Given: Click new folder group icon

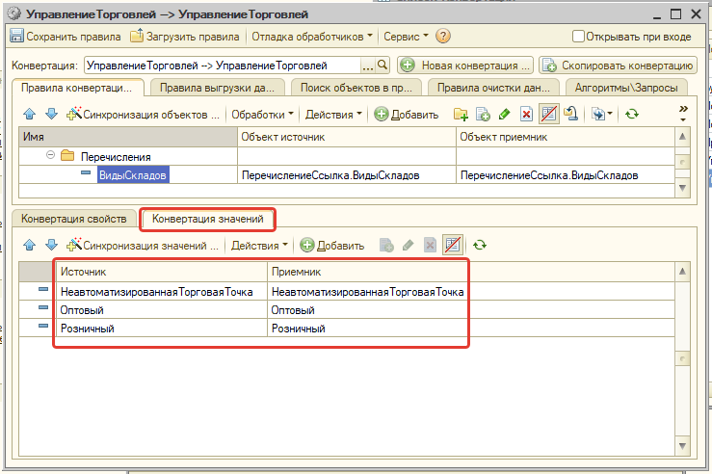Looking at the screenshot, I should pos(461,115).
